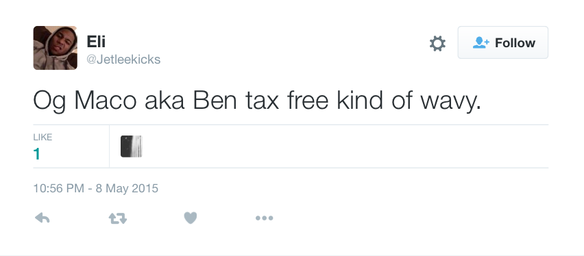
Task: Expand the three-dot more options menu
Action: pos(264,218)
